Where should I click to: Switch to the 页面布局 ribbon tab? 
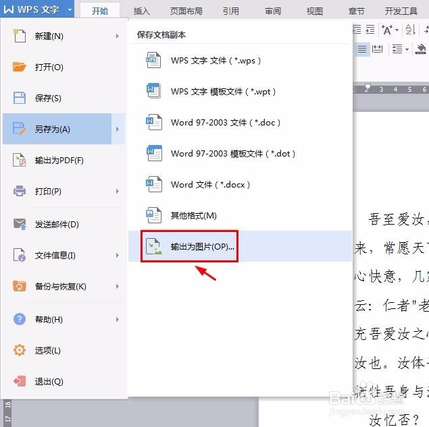tap(186, 11)
